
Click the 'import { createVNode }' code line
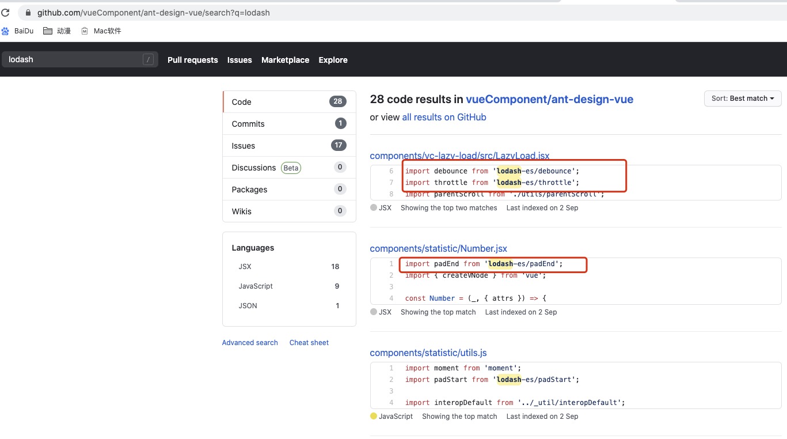click(x=476, y=275)
